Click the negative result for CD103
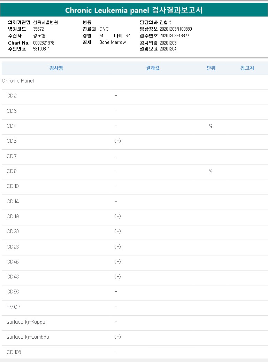Image resolution: width=268 pixels, height=362 pixels. coord(116,352)
